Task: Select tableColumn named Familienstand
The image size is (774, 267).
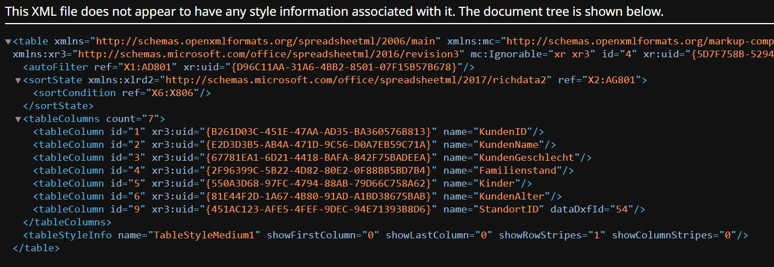Action: (x=304, y=171)
